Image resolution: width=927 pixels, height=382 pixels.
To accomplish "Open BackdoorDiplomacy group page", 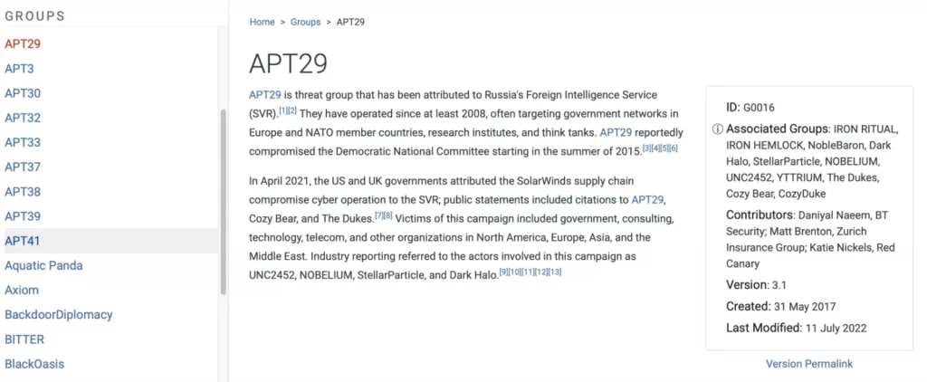I will [x=59, y=315].
